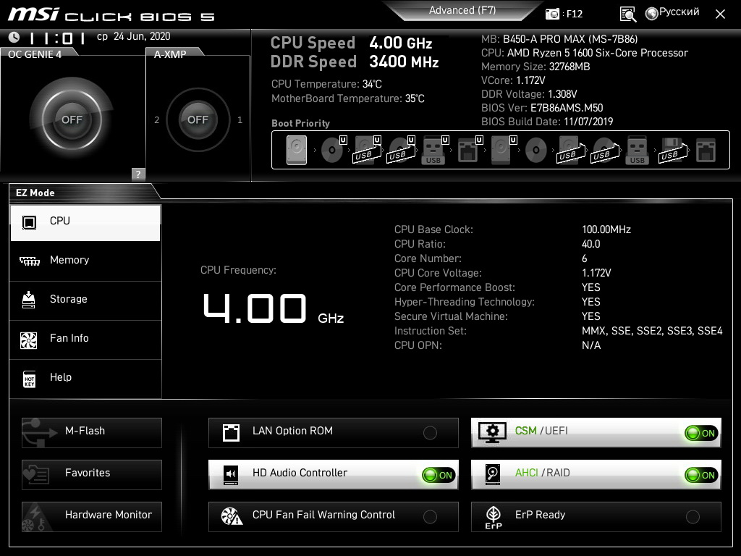Click the globe language icon

coord(651,13)
